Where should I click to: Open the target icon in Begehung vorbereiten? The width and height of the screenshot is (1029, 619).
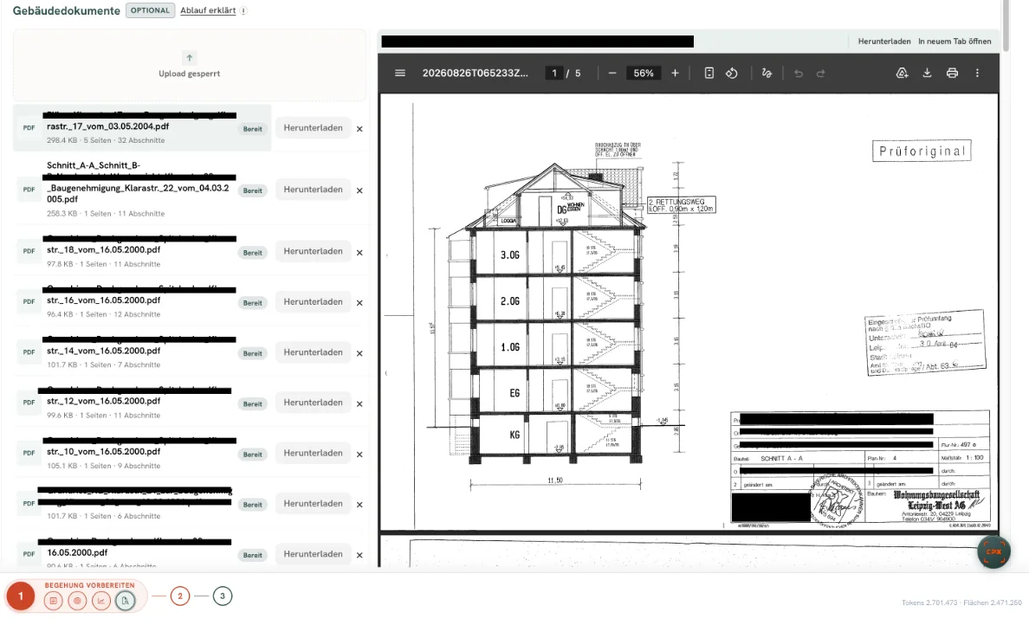(77, 600)
